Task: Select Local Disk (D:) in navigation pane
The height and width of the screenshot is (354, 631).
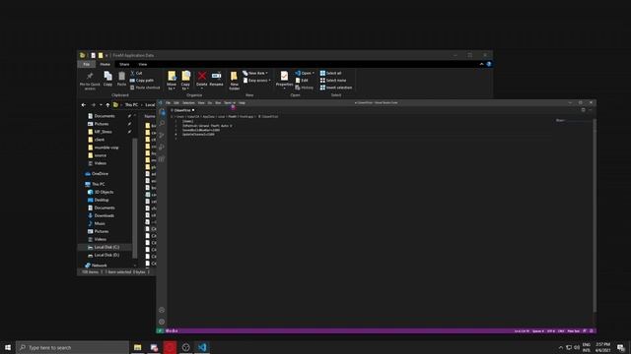Action: pyautogui.click(x=104, y=256)
